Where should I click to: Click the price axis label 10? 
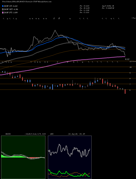pyautogui.click(x=131, y=67)
